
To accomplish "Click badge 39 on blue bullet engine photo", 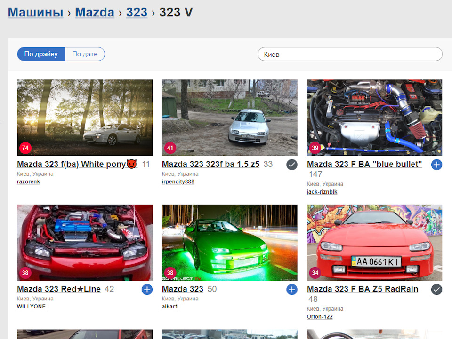I will (315, 148).
